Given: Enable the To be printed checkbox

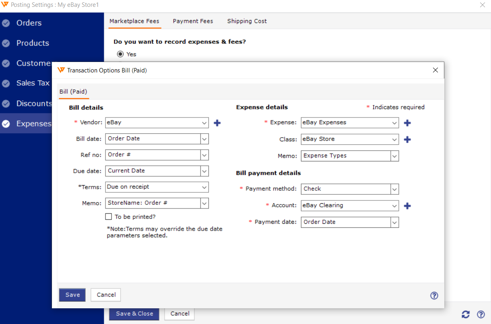Looking at the screenshot, I should [x=108, y=217].
